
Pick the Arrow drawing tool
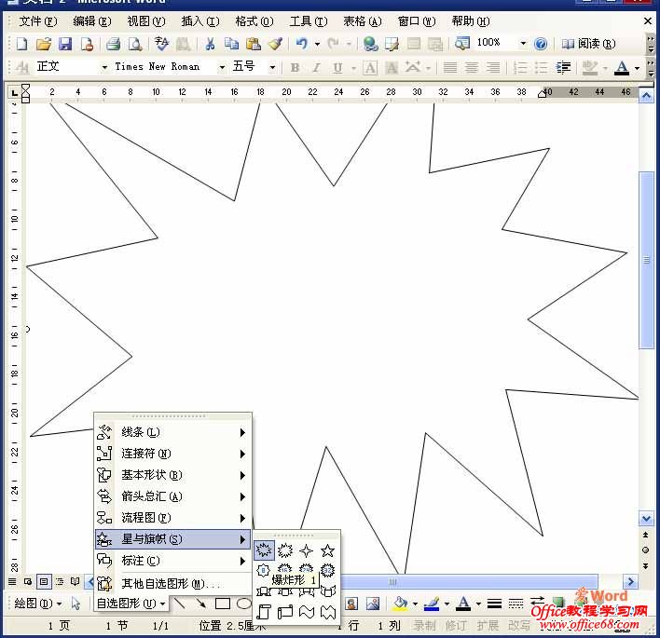201,604
